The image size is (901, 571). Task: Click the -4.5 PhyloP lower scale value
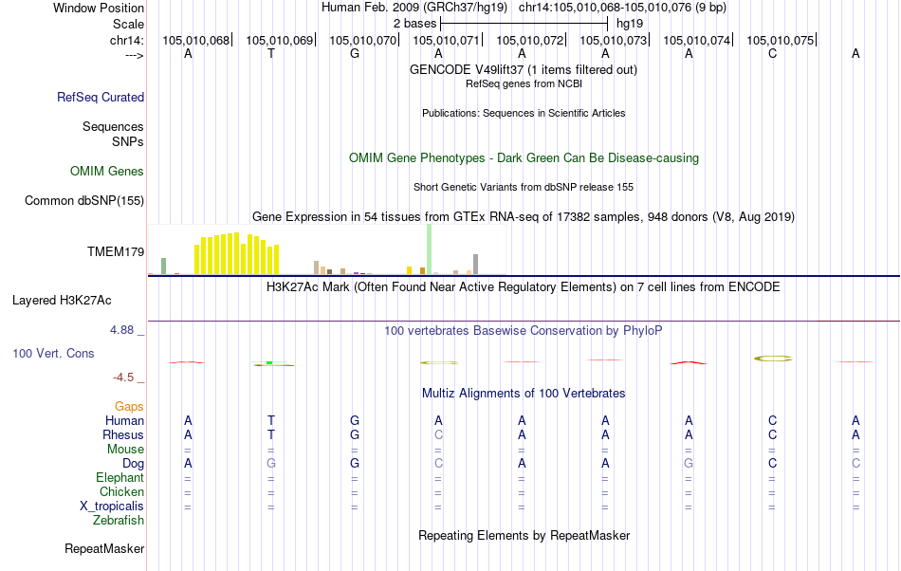(x=123, y=377)
